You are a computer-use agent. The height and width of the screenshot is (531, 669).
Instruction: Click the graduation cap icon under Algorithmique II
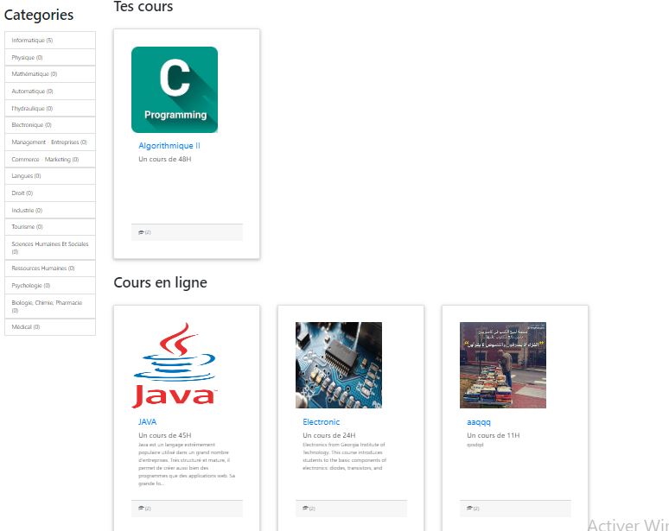coord(141,232)
